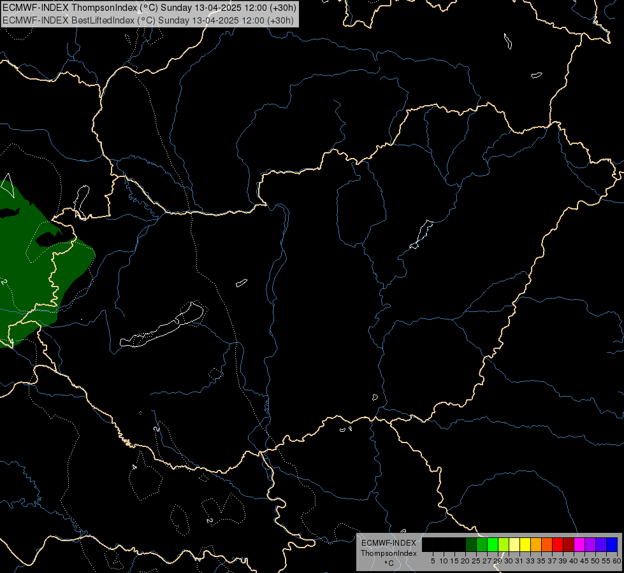Click the medium green 25-27 legend swatch
The width and height of the screenshot is (624, 573).
[x=482, y=544]
